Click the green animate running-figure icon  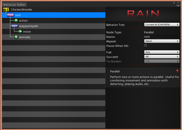pos(16,37)
